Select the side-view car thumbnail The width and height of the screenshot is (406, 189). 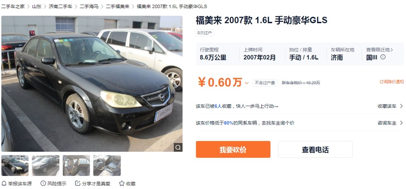click(x=45, y=165)
